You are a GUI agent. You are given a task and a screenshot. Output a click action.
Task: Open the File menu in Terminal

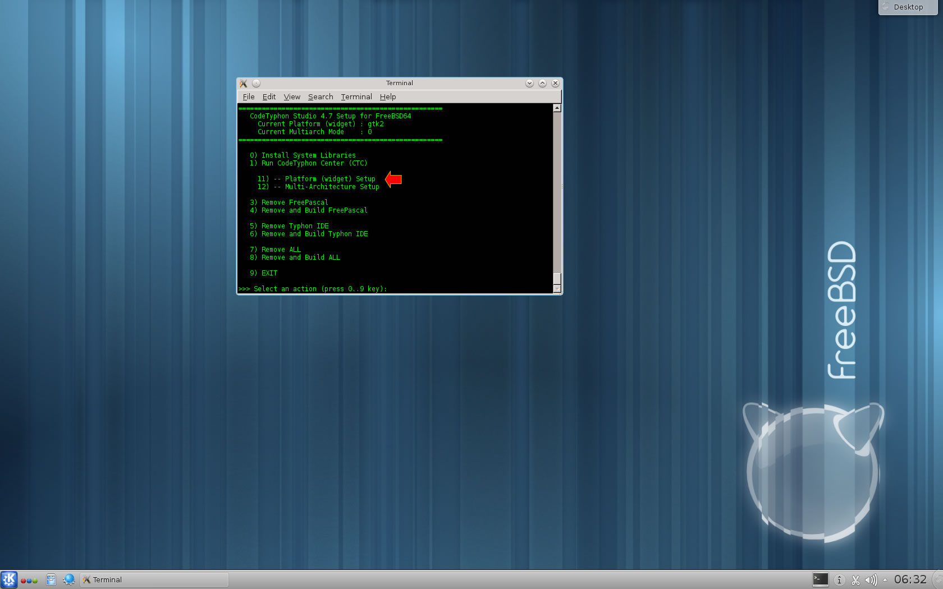(x=249, y=96)
